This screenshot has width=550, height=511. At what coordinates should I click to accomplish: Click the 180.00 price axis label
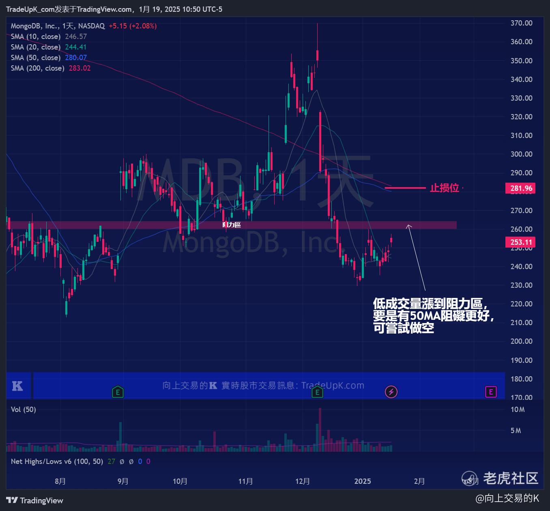(521, 379)
